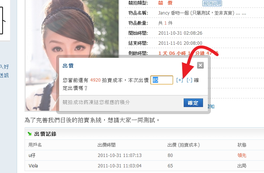The height and width of the screenshot is (173, 264).
Task: Click the [+] to increase bid
Action: [180, 80]
